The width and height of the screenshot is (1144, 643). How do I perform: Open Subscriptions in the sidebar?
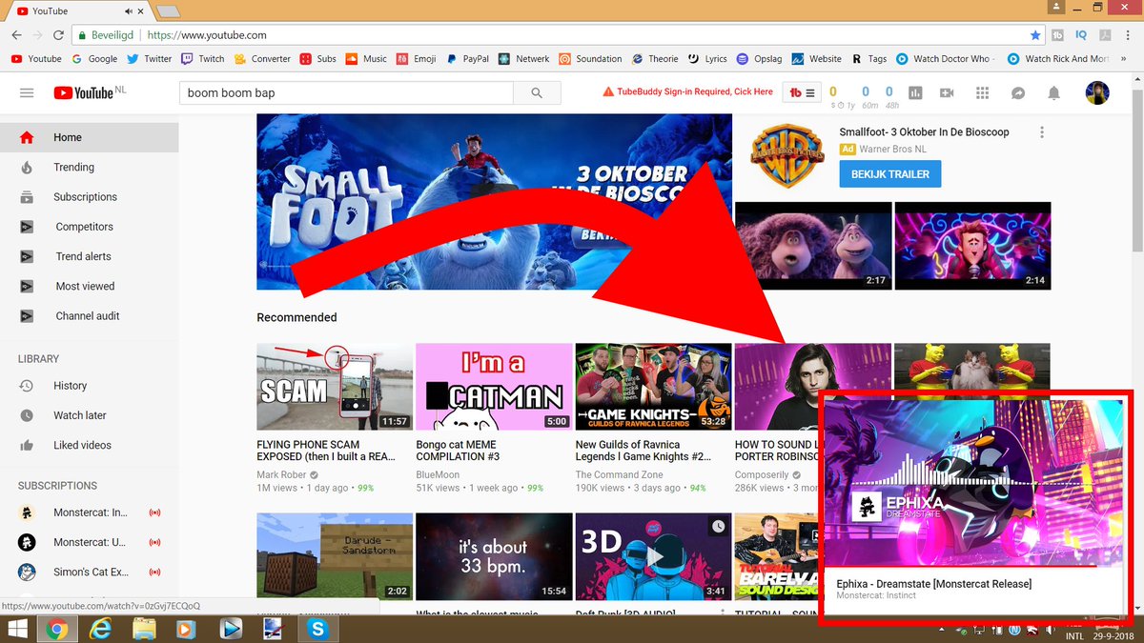coord(89,197)
